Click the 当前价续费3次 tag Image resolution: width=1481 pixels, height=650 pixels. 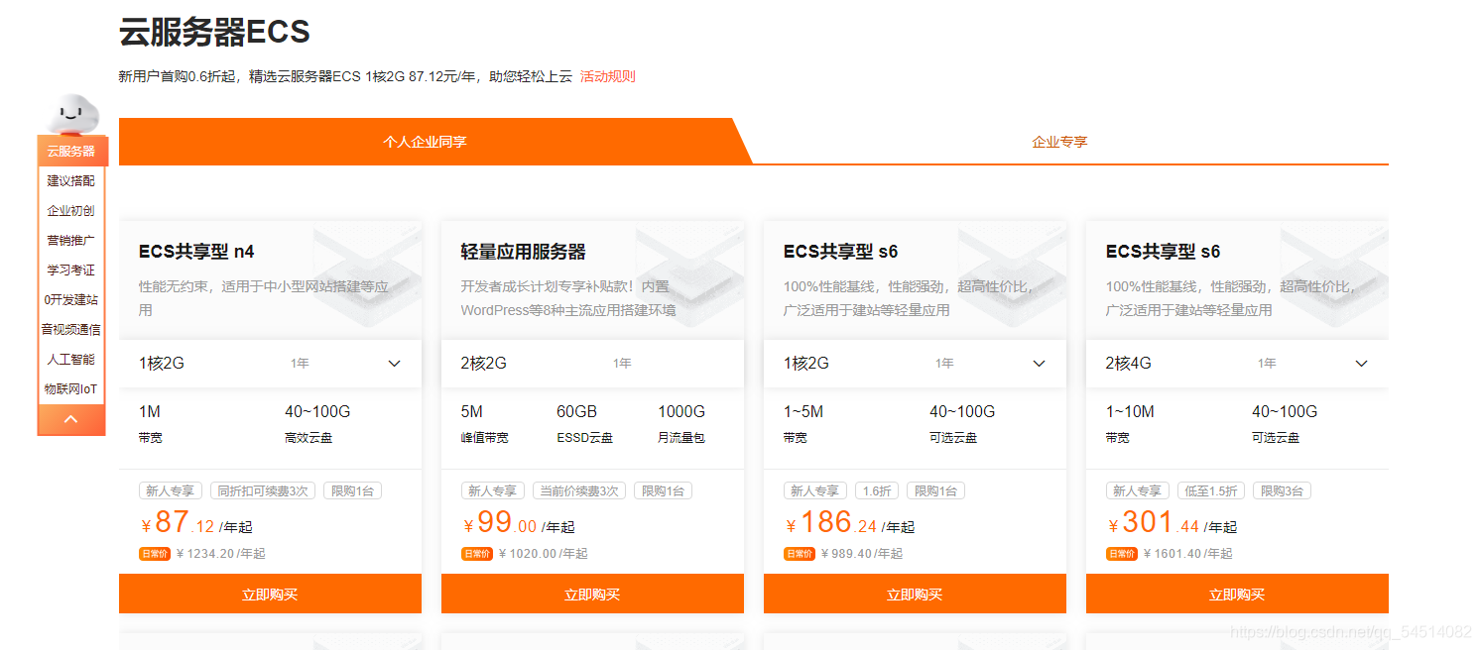pyautogui.click(x=580, y=490)
